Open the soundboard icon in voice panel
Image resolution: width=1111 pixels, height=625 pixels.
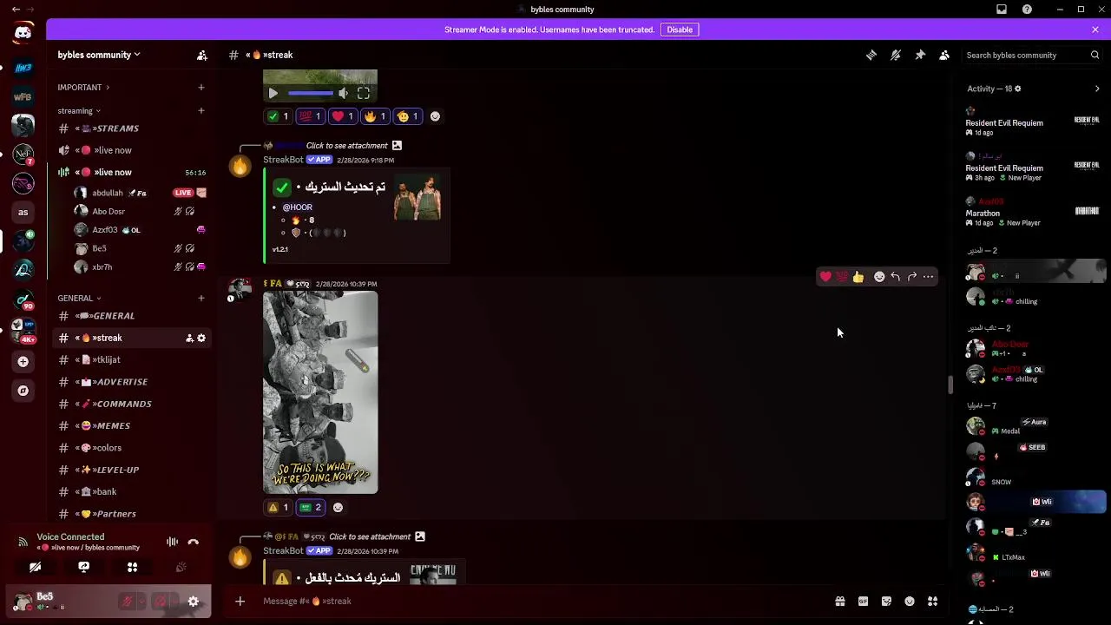tap(181, 567)
